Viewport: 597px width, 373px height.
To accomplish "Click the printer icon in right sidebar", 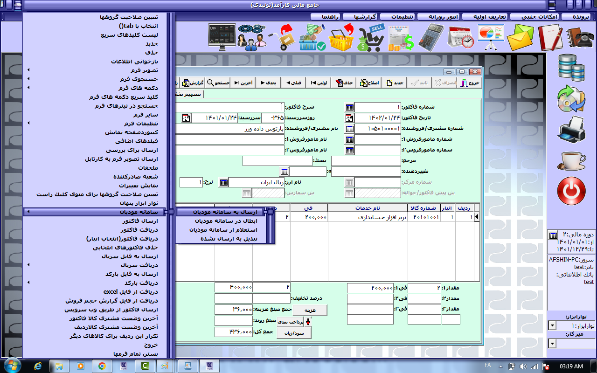I will pos(571,129).
